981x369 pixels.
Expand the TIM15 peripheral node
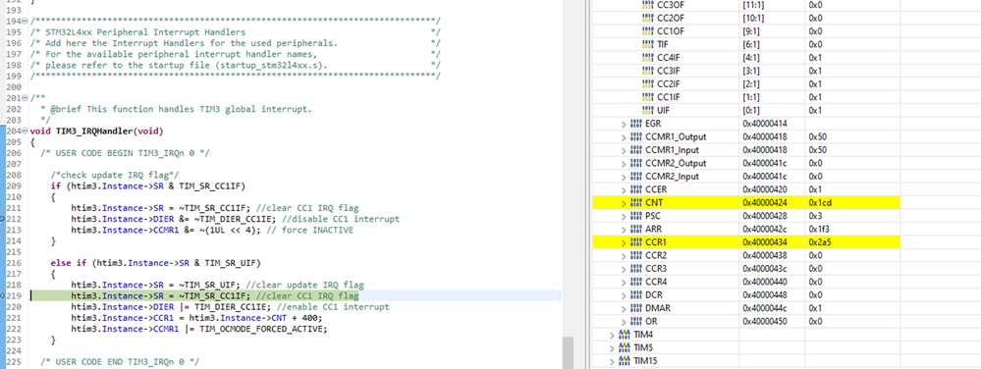(x=612, y=361)
